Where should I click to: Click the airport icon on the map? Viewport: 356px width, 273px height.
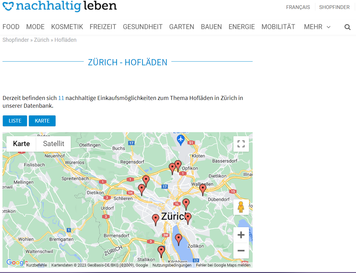click(181, 139)
